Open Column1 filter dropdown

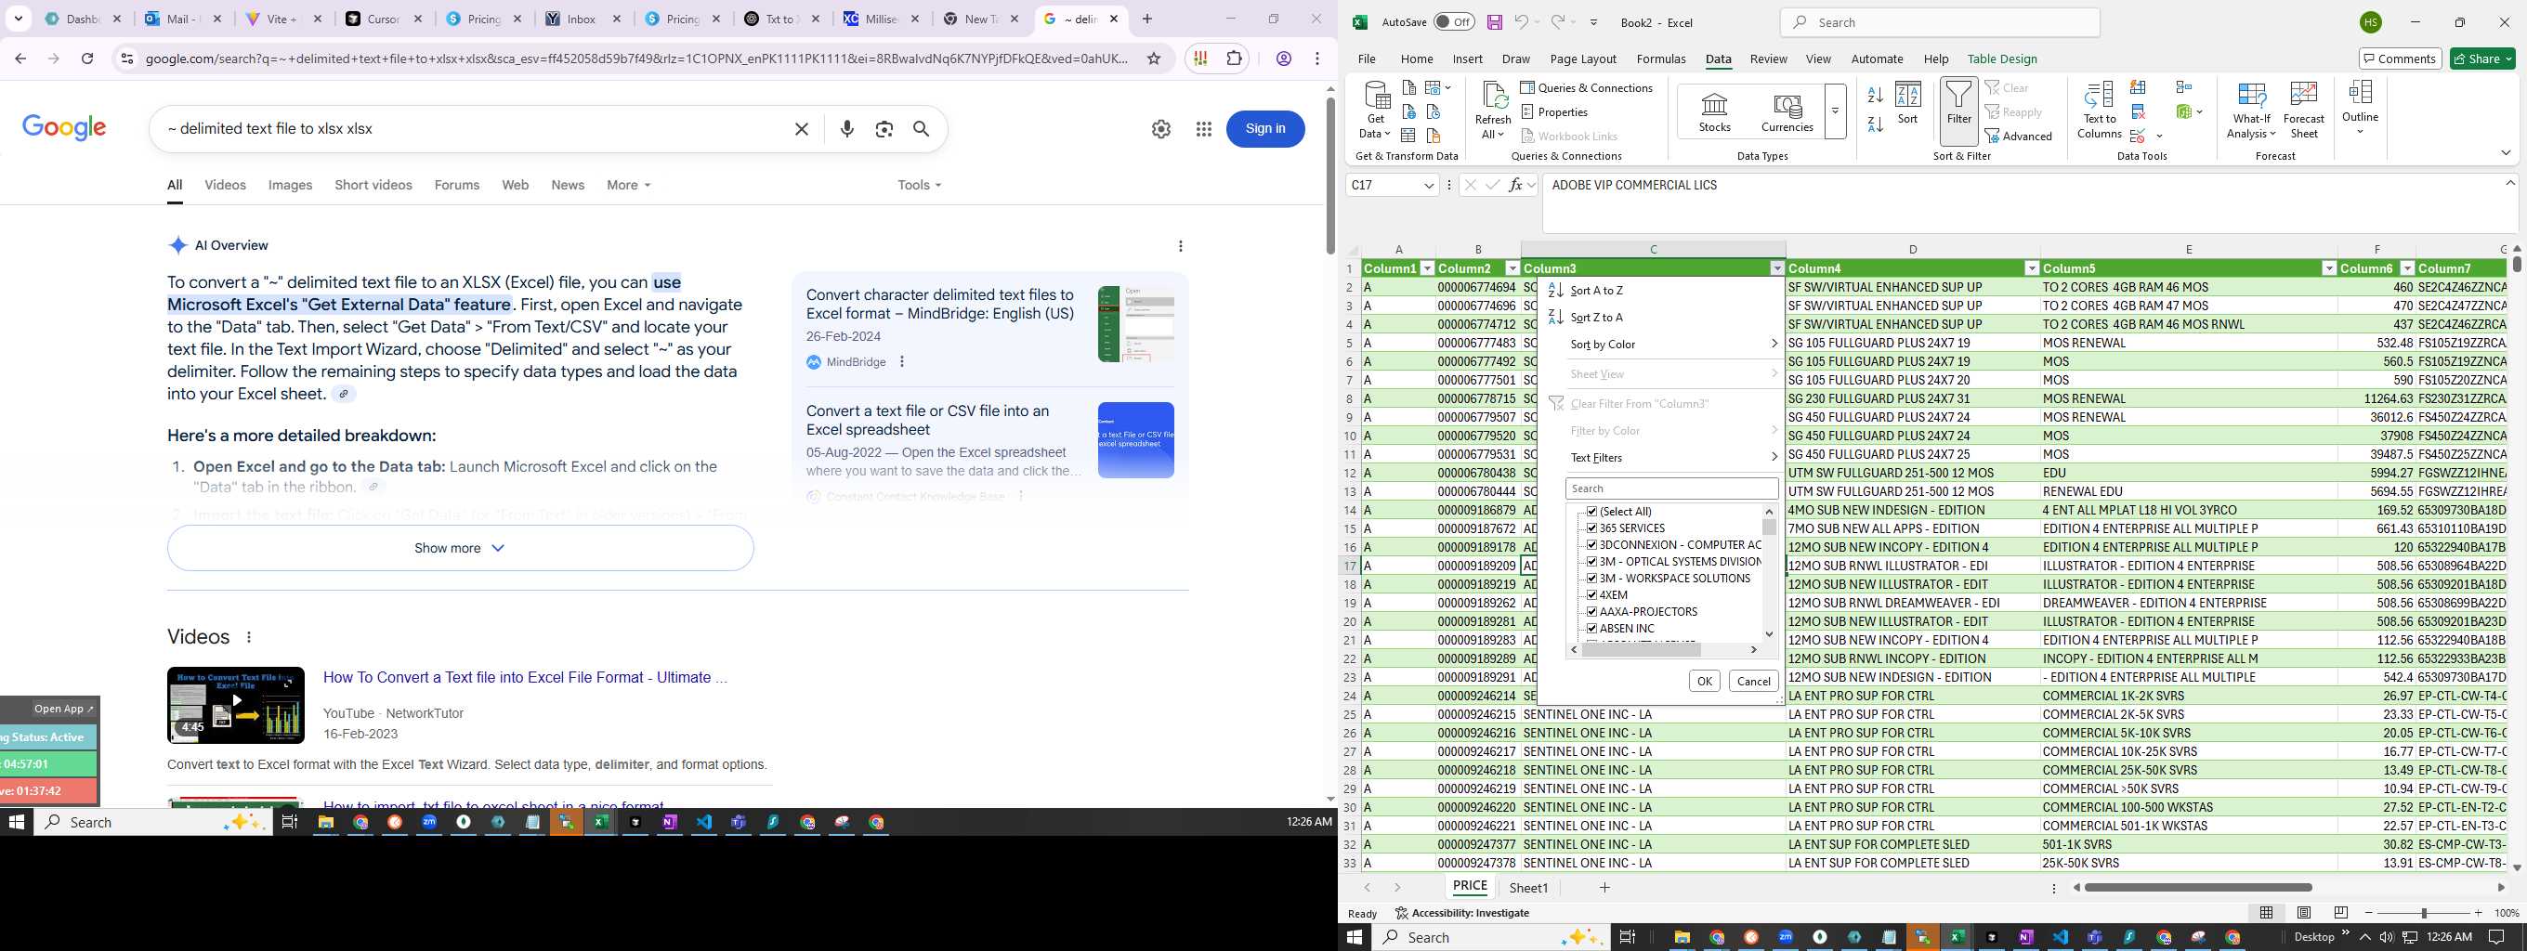click(x=1427, y=268)
